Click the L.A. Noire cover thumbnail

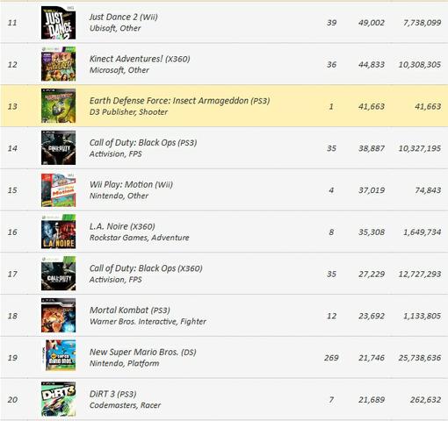pos(58,232)
